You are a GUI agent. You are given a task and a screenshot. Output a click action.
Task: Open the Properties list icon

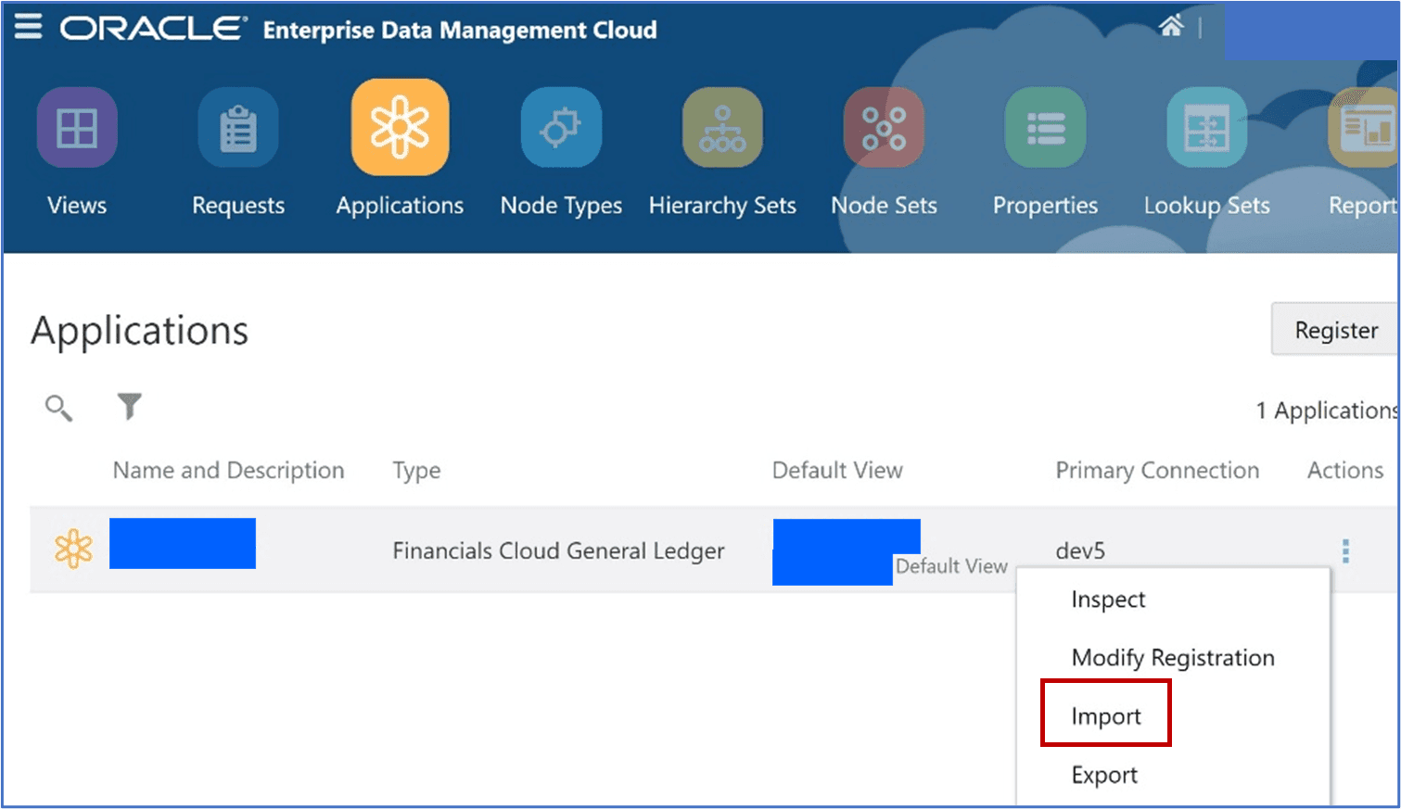(1045, 128)
